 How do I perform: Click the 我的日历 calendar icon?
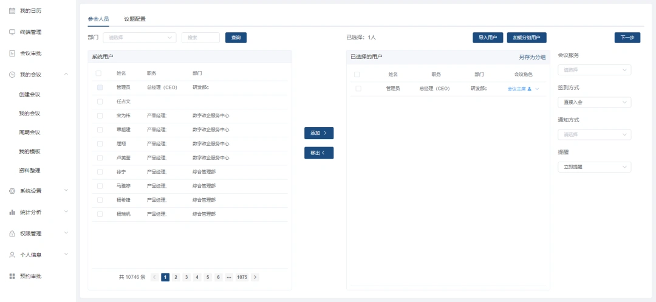click(x=12, y=11)
